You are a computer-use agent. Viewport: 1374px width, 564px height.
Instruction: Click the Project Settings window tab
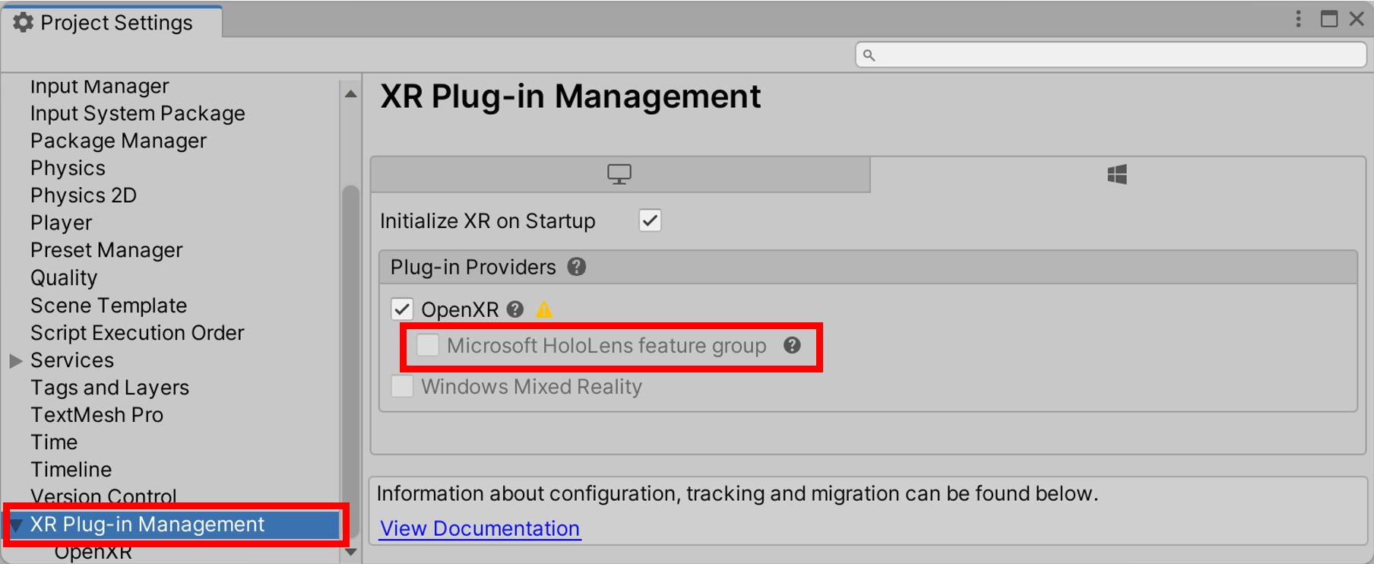tap(112, 23)
